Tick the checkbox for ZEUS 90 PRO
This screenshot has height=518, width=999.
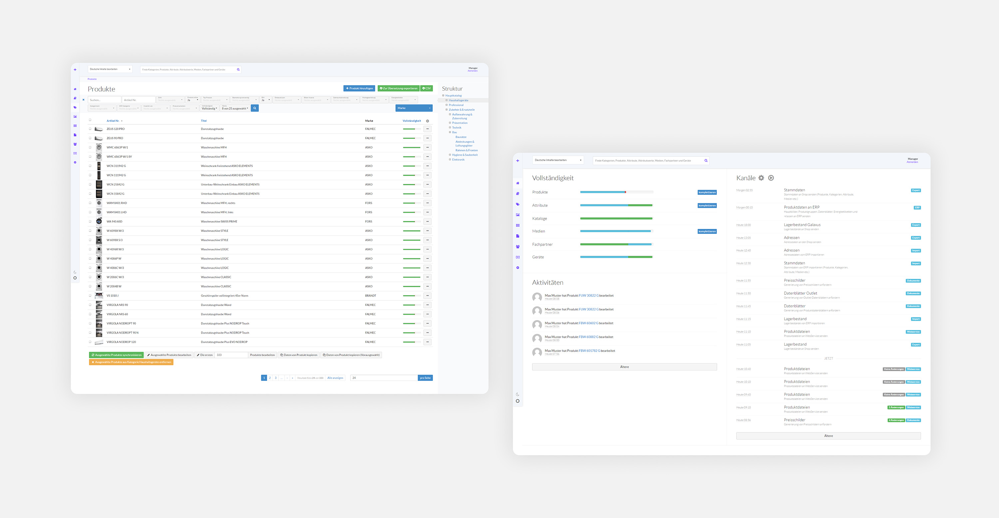pos(90,138)
